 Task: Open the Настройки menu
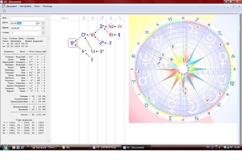pyautogui.click(x=25, y=6)
